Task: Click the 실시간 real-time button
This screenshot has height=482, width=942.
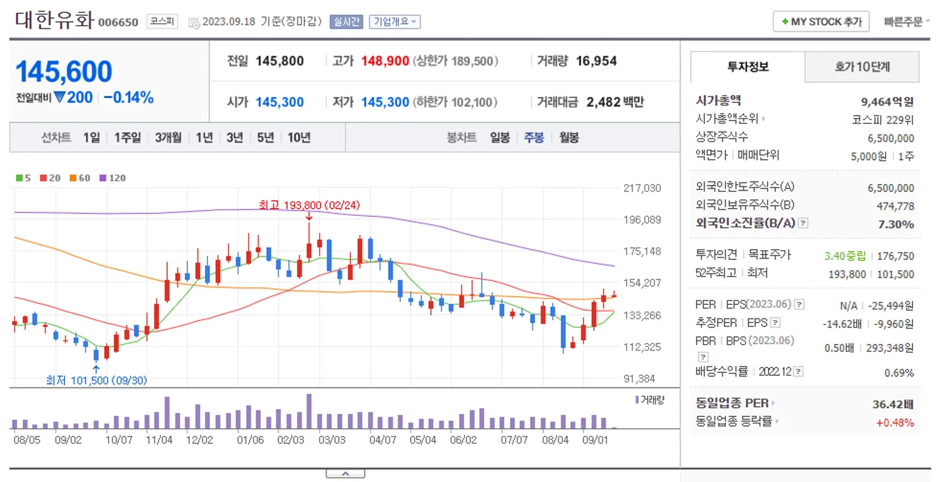Action: click(x=347, y=22)
